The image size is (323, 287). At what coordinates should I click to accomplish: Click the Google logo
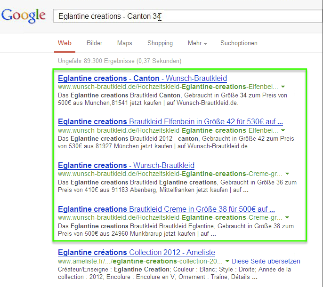point(23,16)
